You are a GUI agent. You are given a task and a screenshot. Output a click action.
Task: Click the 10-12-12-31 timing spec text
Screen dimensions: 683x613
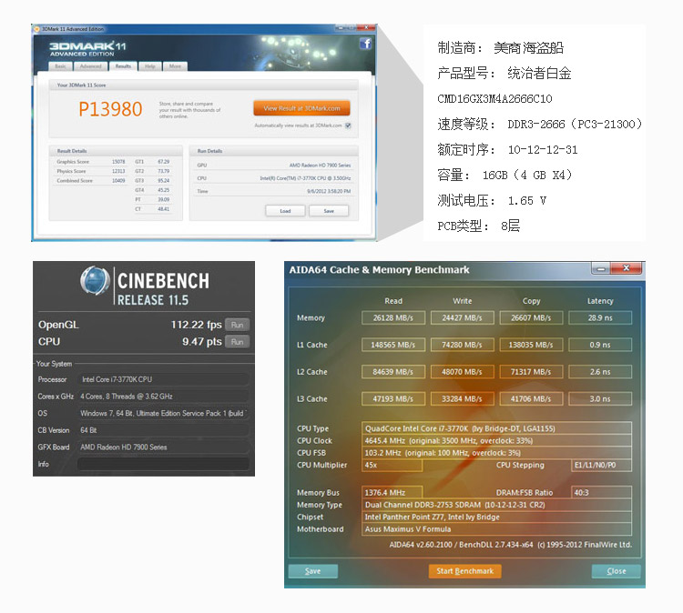543,150
